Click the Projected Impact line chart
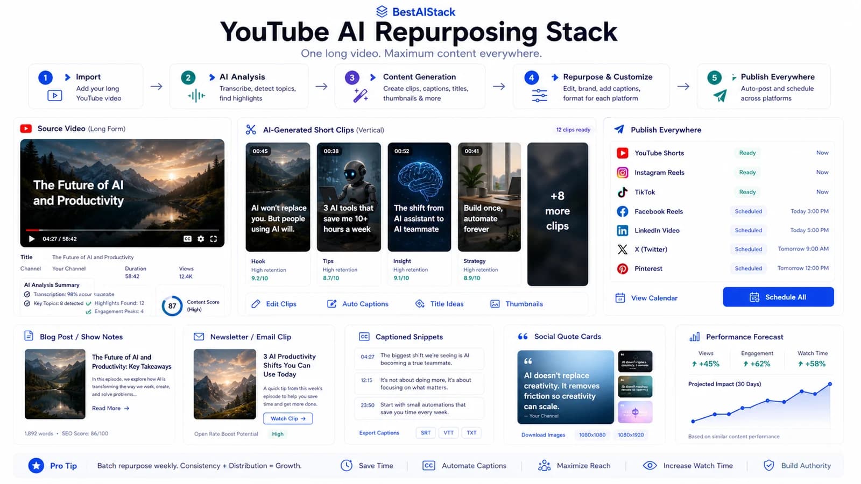The width and height of the screenshot is (861, 484). tap(761, 404)
